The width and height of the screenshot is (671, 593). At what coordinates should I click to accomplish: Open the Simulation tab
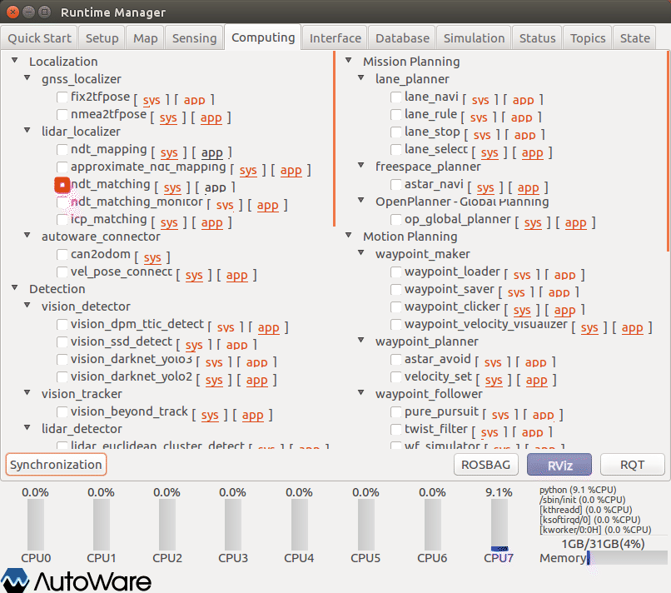click(474, 38)
